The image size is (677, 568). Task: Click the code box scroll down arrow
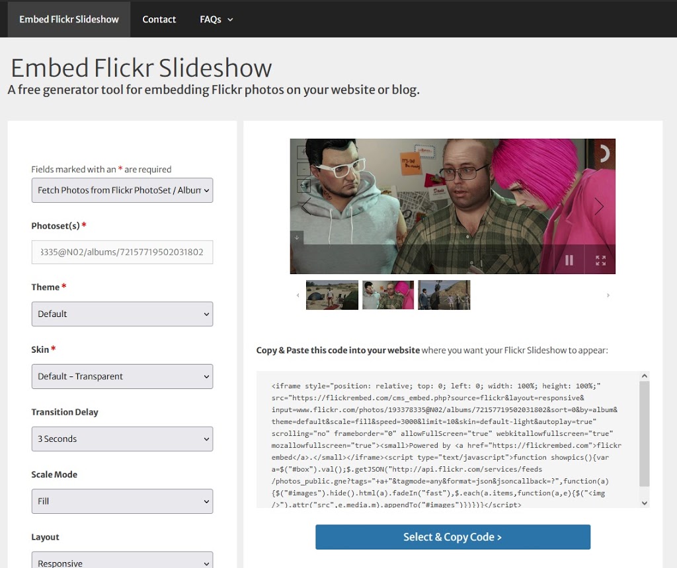644,503
